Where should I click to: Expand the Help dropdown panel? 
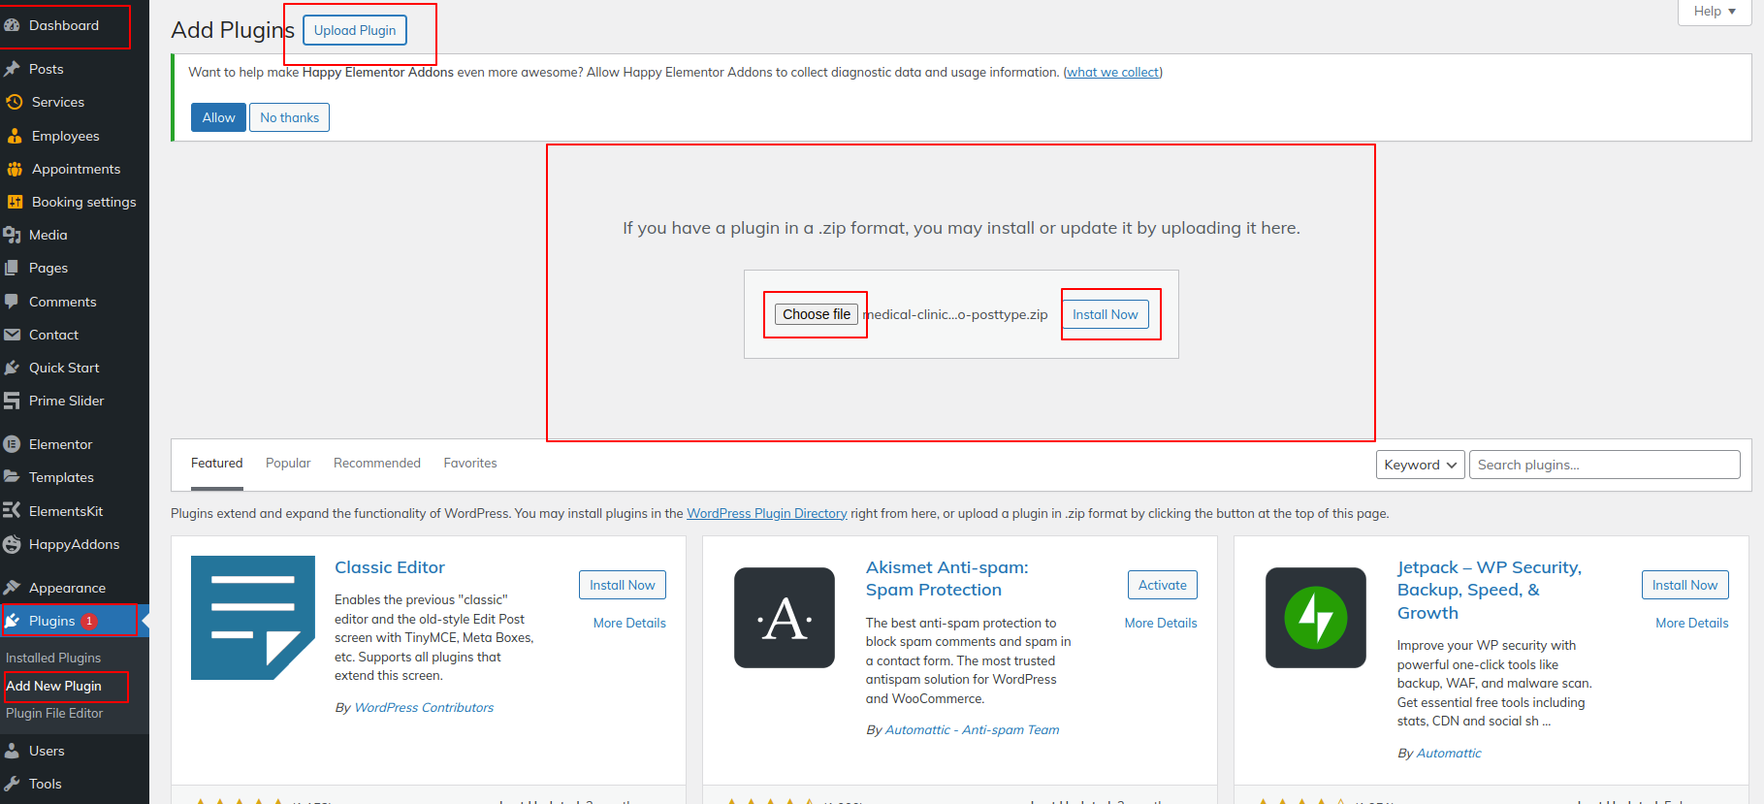(1714, 12)
